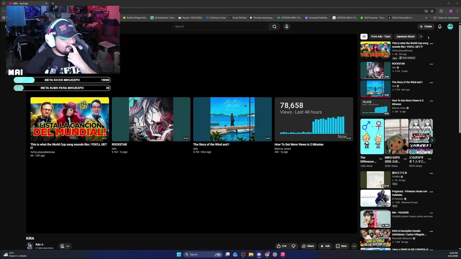The image size is (461, 259).
Task: Open the Pragmata sidebar video thumbnail
Action: tap(375, 198)
